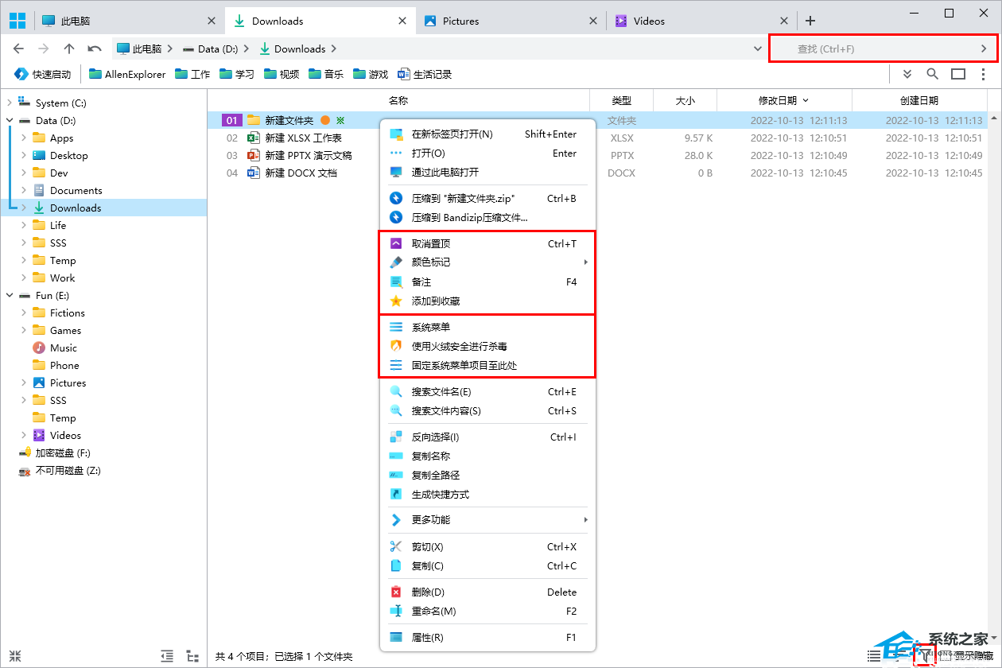This screenshot has height=668, width=1002.
Task: Click orange color mark on 新建文件夹
Action: [x=324, y=120]
